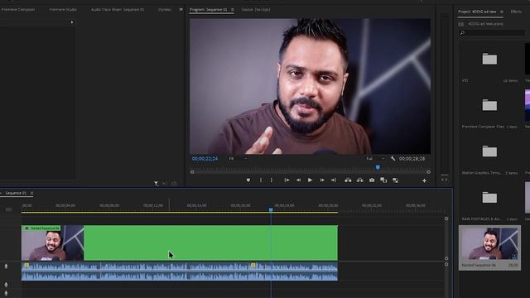The height and width of the screenshot is (298, 530).
Task: Mark In point in Program monitor
Action: tap(261, 180)
